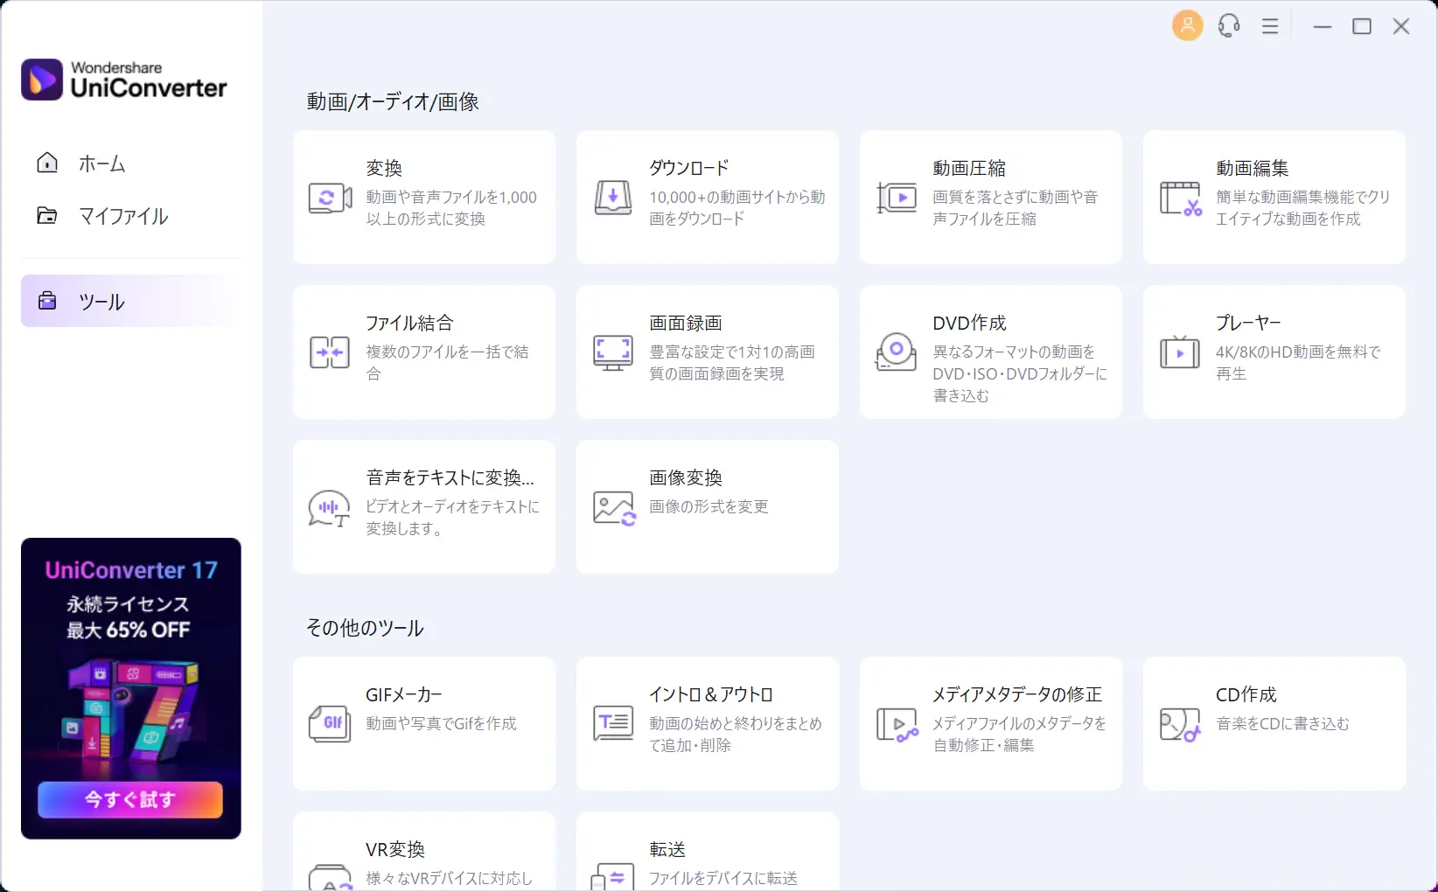Open the イントロ＆アウトロ tool
This screenshot has width=1438, height=892.
pos(707,723)
